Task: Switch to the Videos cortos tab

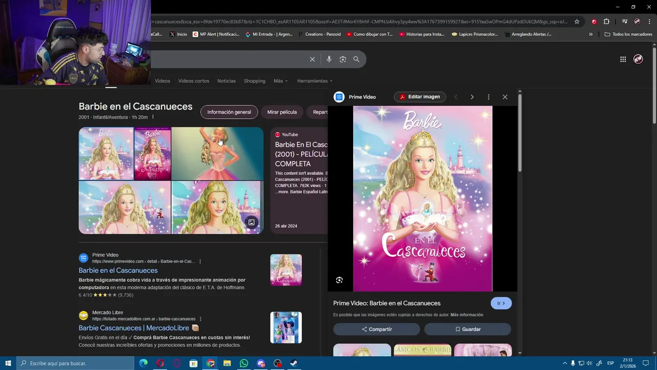Action: 194,81
